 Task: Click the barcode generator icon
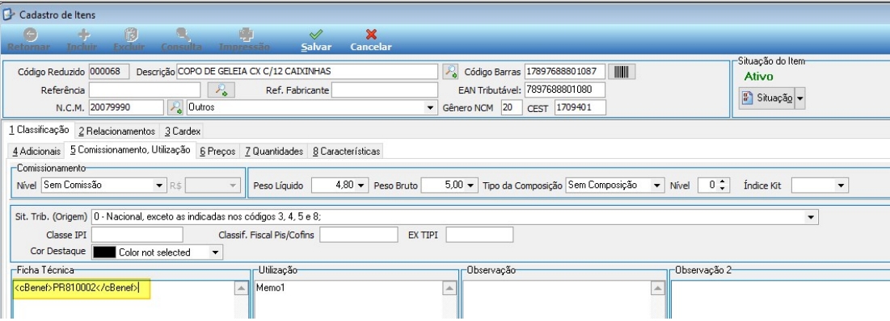(622, 71)
